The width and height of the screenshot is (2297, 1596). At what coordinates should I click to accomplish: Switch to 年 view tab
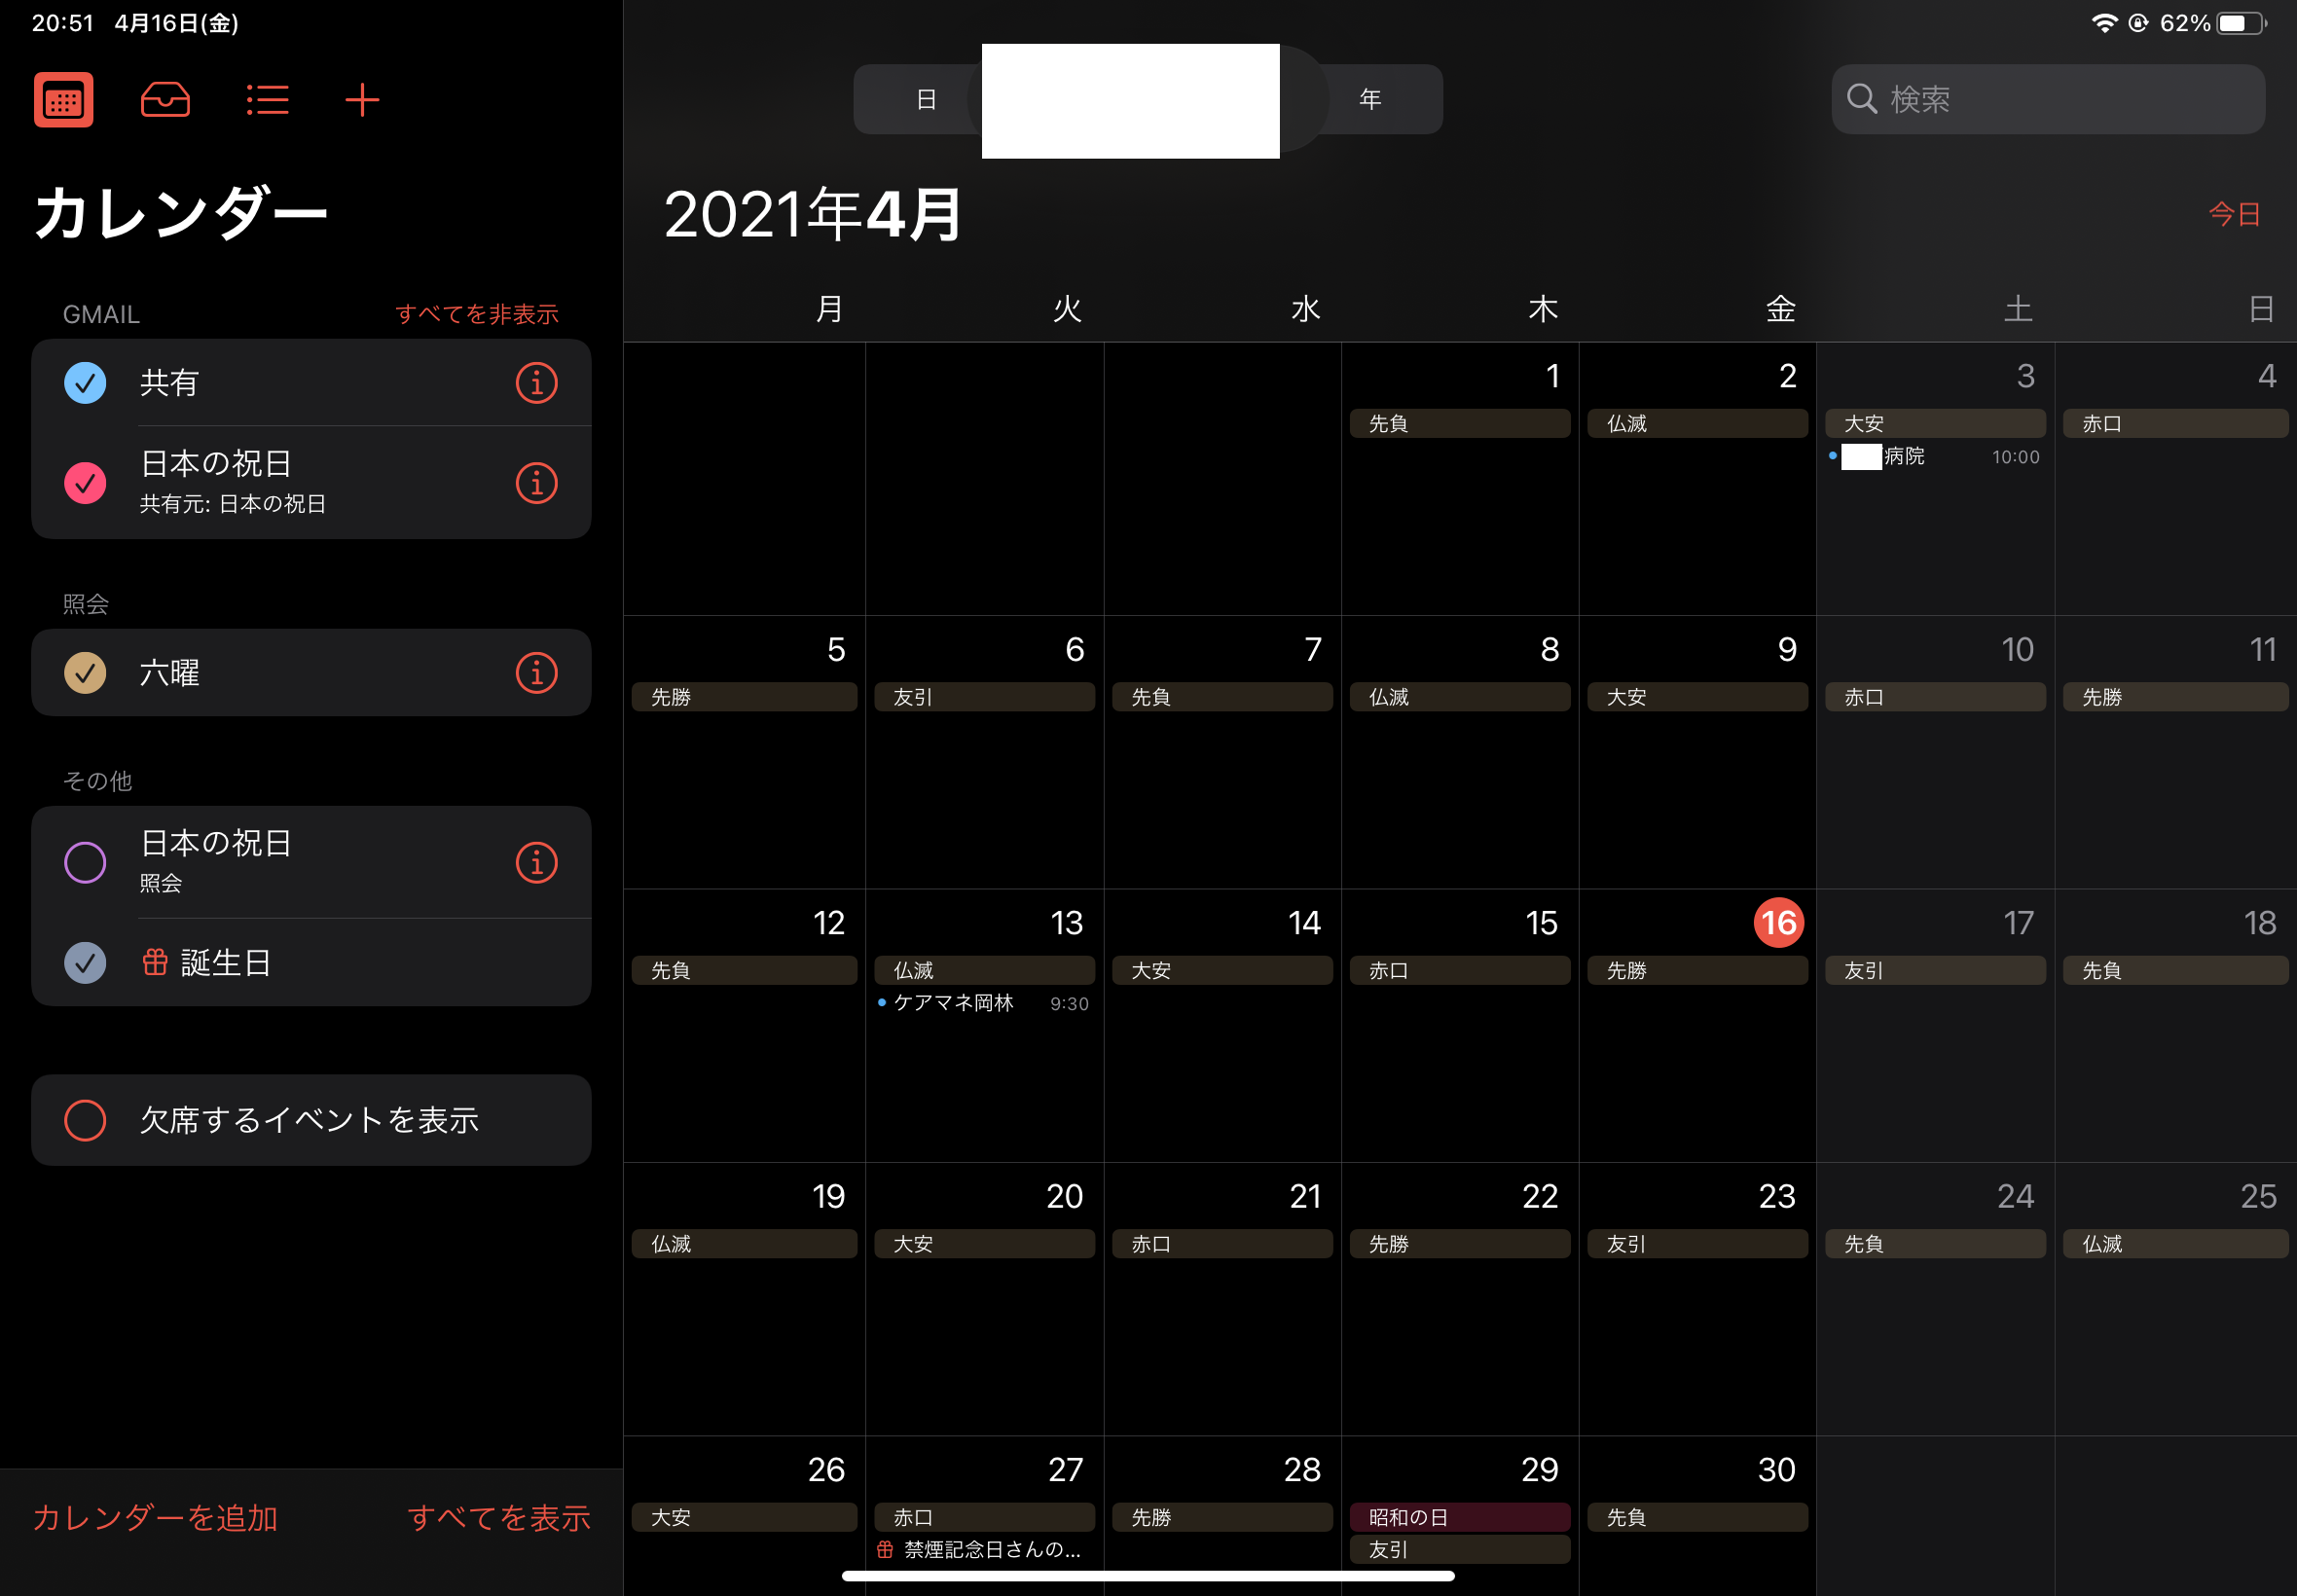pyautogui.click(x=1370, y=100)
